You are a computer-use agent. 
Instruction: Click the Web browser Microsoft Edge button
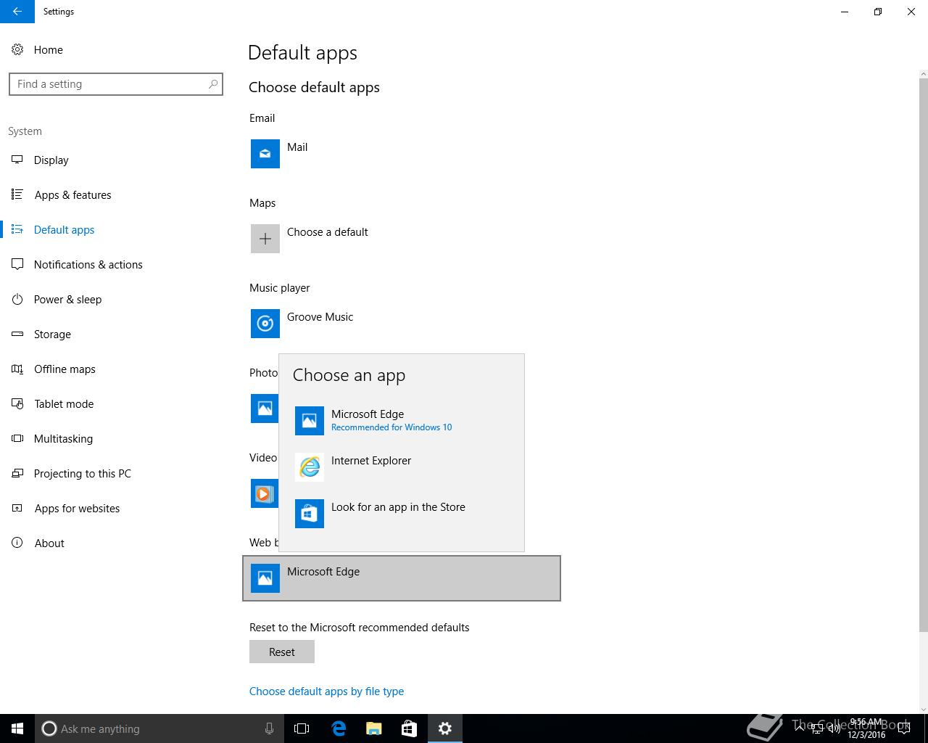[x=402, y=578]
